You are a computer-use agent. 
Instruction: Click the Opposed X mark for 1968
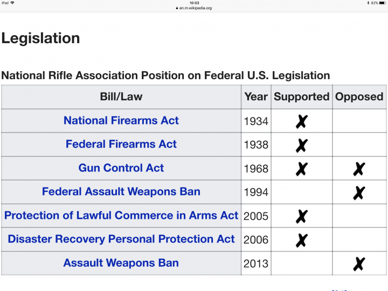tap(359, 169)
